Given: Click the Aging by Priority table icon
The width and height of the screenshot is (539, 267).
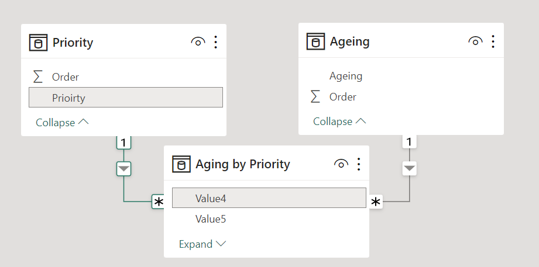Looking at the screenshot, I should (181, 164).
